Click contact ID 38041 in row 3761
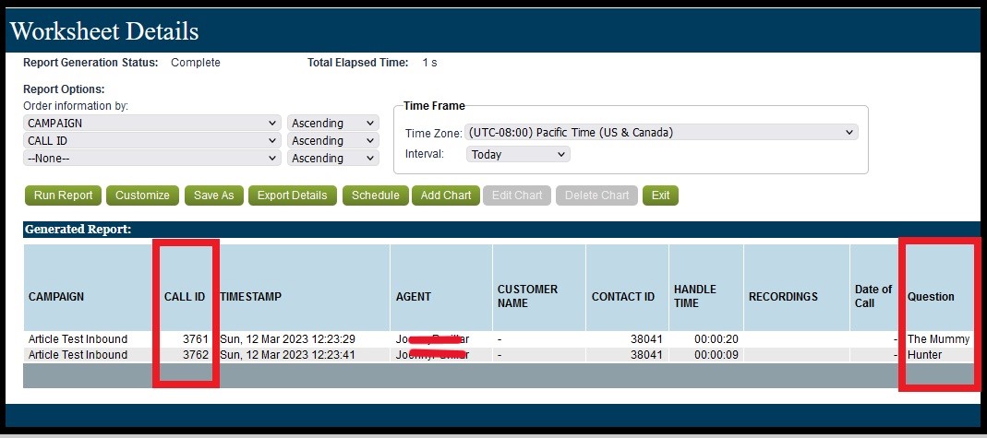Screen dimensions: 987x438 [x=646, y=339]
